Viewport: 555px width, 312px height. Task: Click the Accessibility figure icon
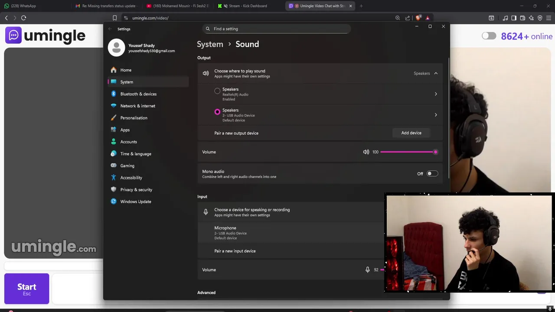[x=114, y=178]
